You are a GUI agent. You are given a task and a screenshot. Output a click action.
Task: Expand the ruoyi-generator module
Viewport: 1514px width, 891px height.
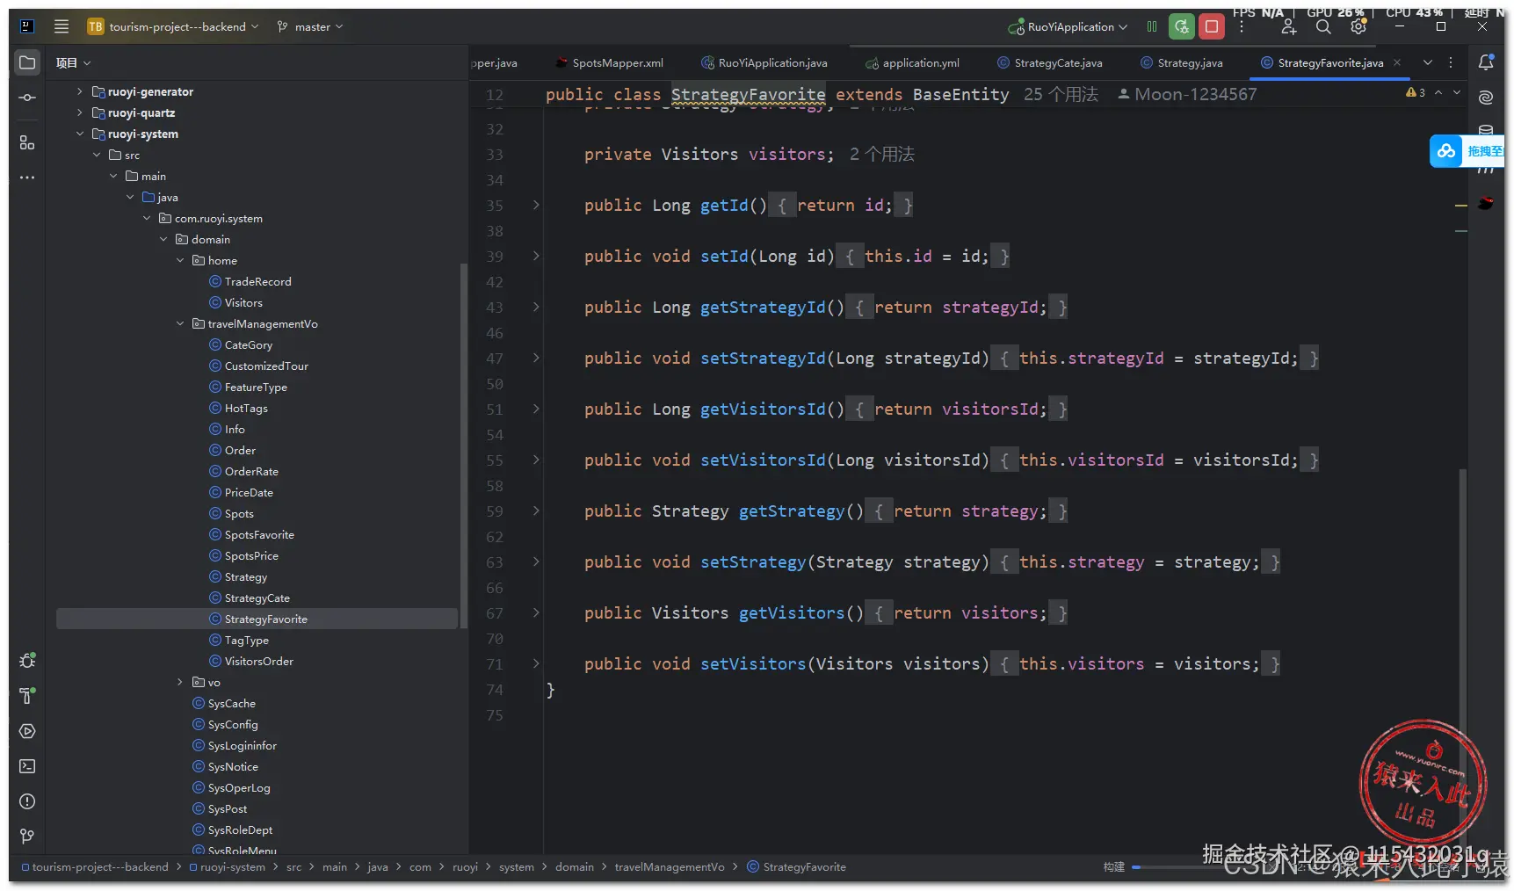79,91
